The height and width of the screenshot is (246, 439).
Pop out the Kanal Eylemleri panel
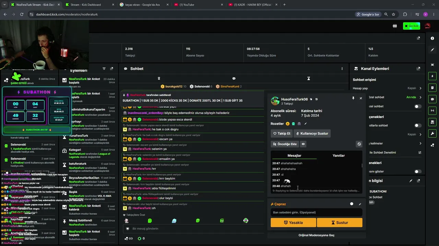pyautogui.click(x=418, y=69)
